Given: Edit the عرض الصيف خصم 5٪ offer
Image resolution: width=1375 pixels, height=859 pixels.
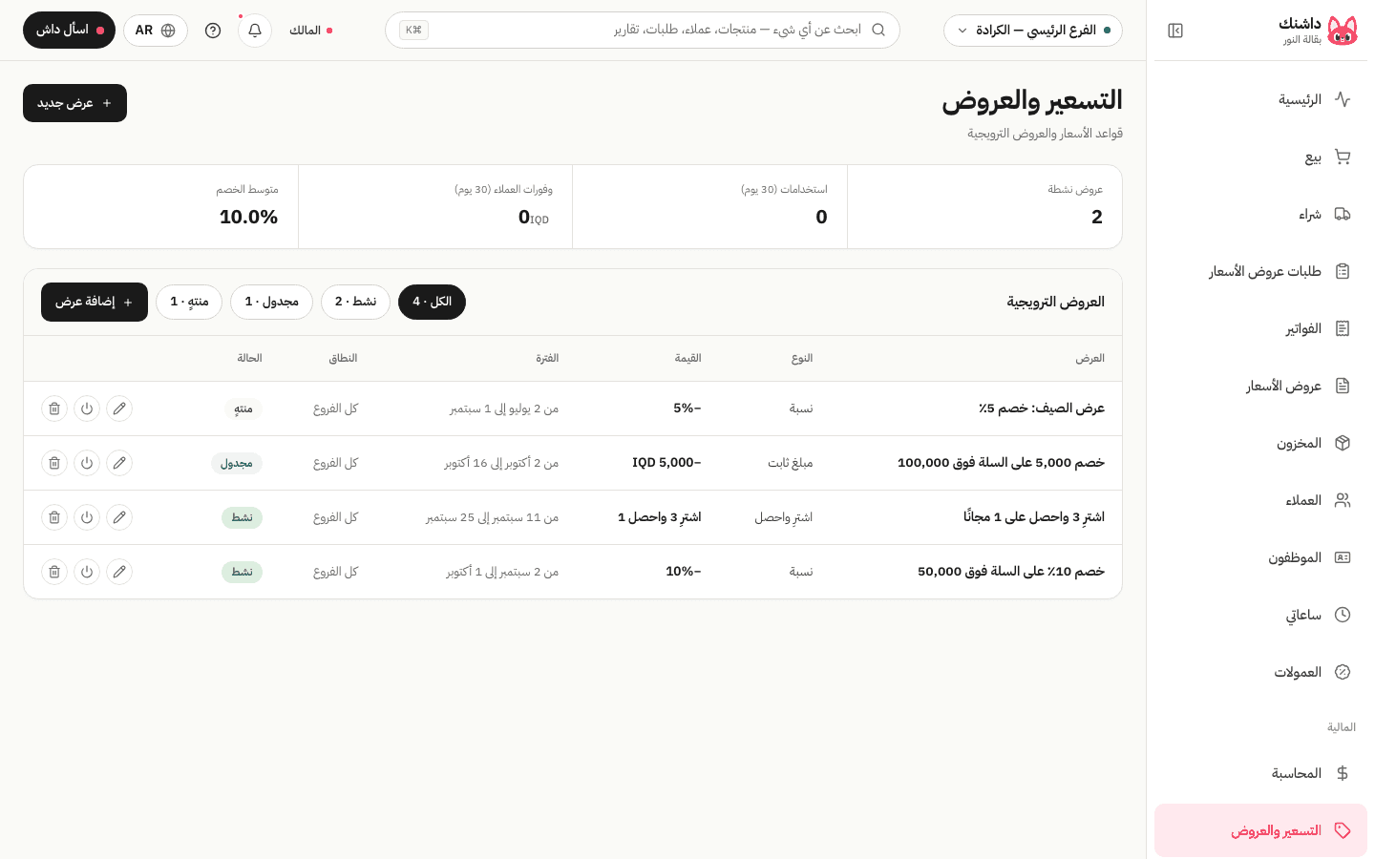Looking at the screenshot, I should [x=119, y=409].
